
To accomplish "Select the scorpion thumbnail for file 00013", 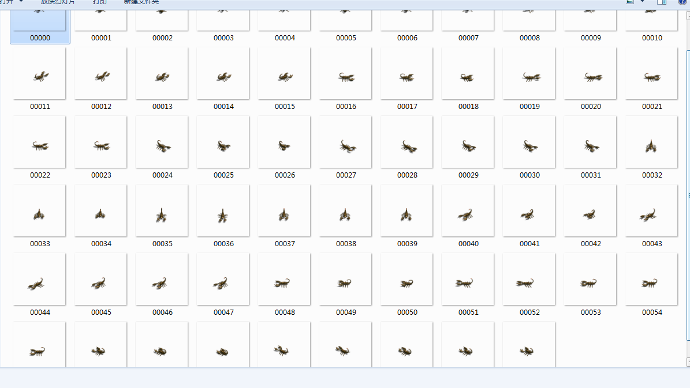I will (162, 73).
